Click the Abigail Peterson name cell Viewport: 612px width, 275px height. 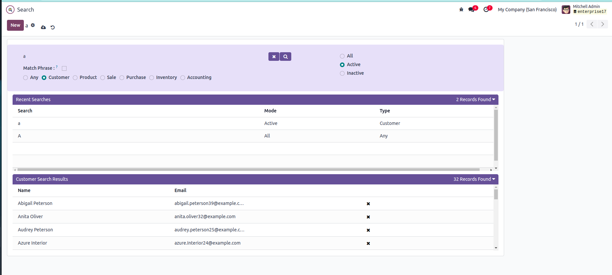pos(35,203)
